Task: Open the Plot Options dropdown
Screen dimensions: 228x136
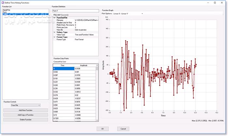Action: click(x=128, y=14)
